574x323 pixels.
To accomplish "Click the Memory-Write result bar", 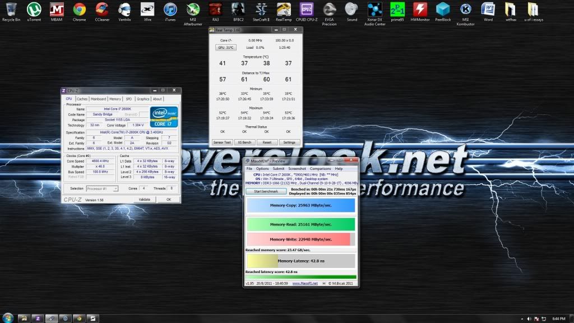I will (301, 239).
